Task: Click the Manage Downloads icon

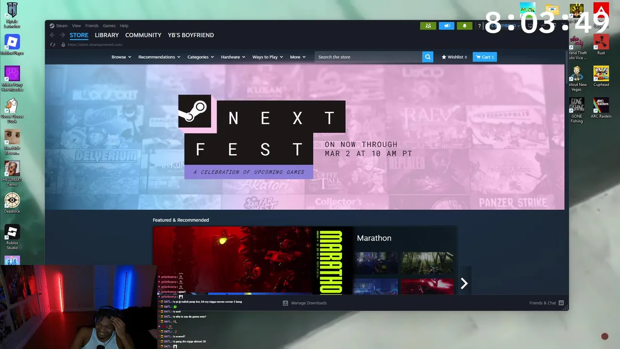Action: click(285, 303)
